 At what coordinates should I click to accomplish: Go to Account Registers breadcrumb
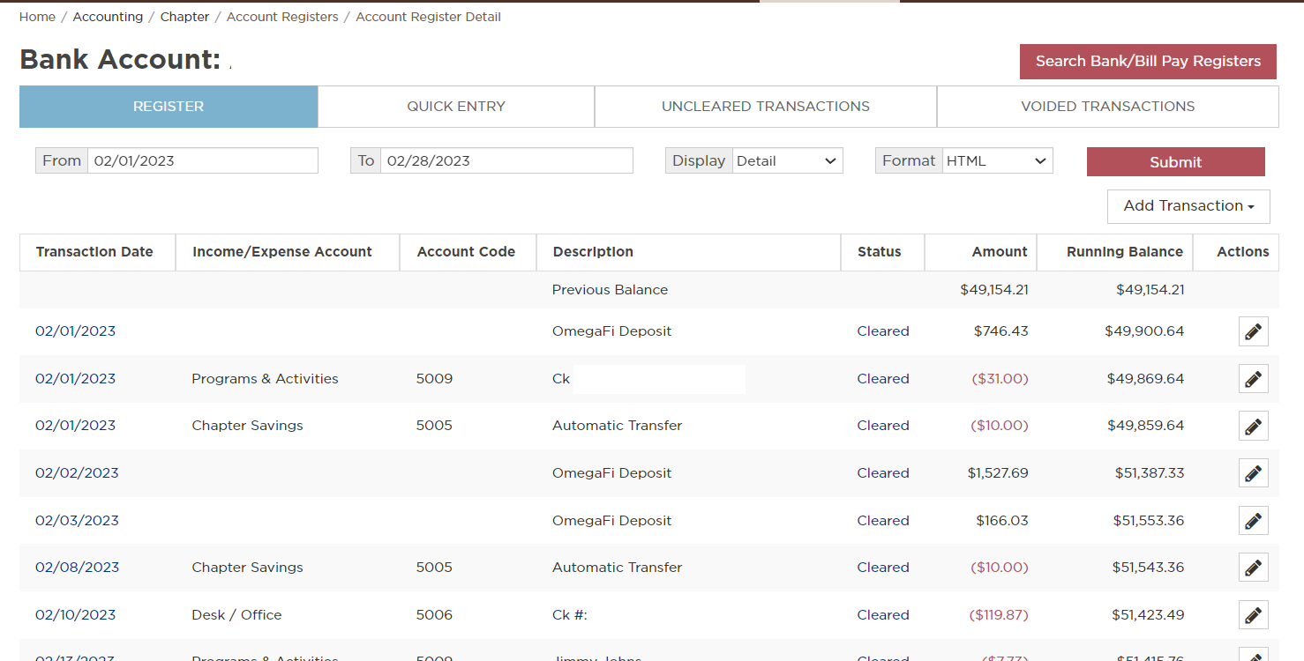[x=282, y=17]
